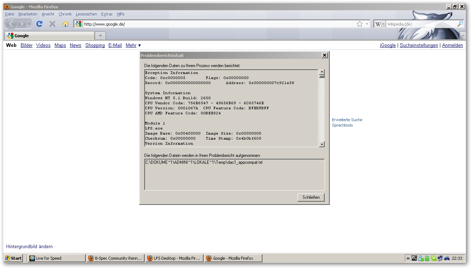The image size is (471, 268).
Task: Click the dac1_appcompat.txt file path
Action: pos(204,162)
